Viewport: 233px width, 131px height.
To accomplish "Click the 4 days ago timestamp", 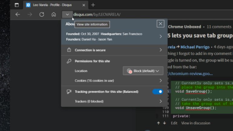I will 223,47.
